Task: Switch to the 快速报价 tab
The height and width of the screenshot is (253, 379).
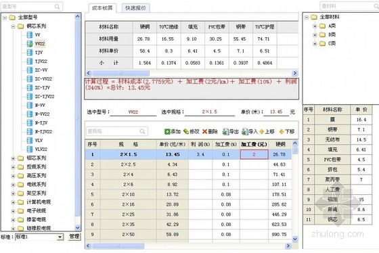Action: pos(135,8)
